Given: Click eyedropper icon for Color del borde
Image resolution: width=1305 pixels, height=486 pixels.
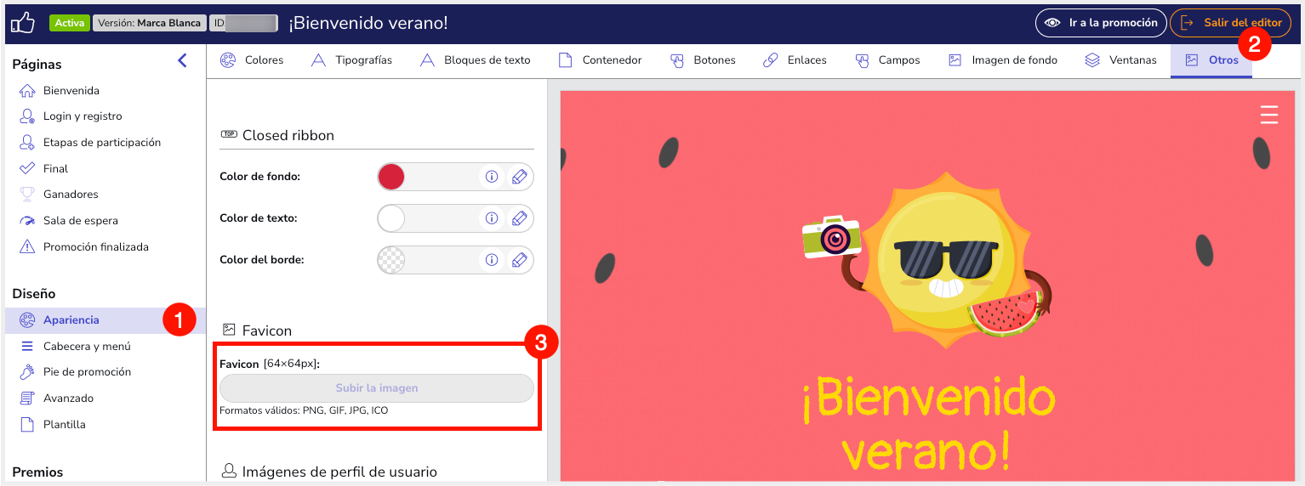Looking at the screenshot, I should tap(519, 260).
